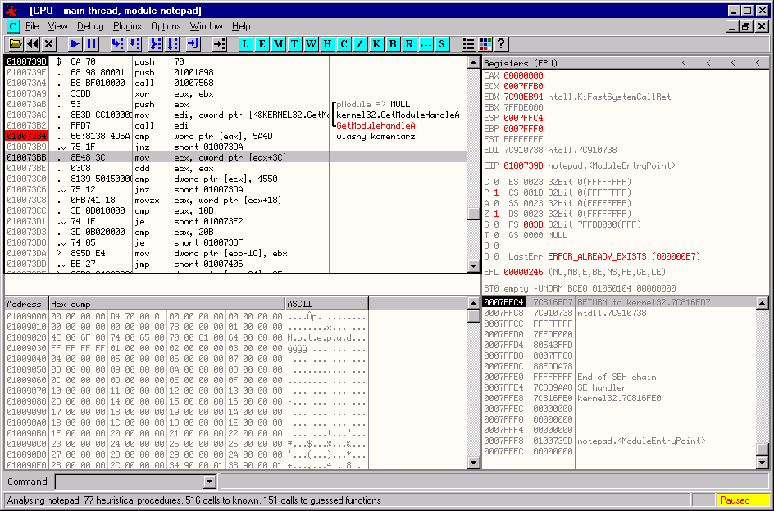
Task: Click the Open file toolbar icon
Action: (x=16, y=44)
